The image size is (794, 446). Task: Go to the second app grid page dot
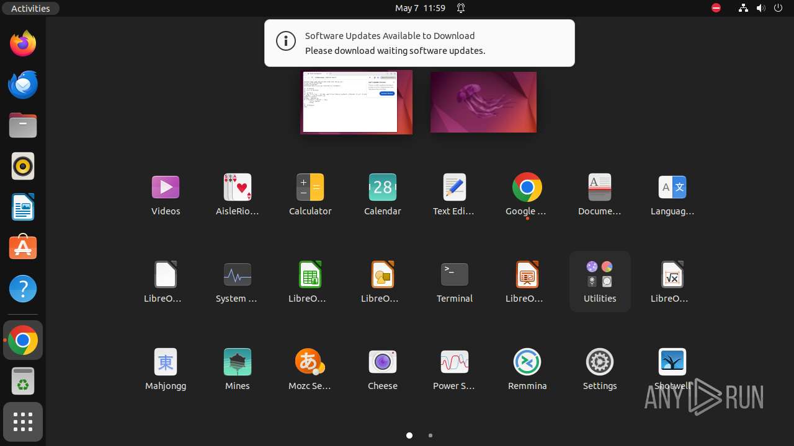coord(430,435)
